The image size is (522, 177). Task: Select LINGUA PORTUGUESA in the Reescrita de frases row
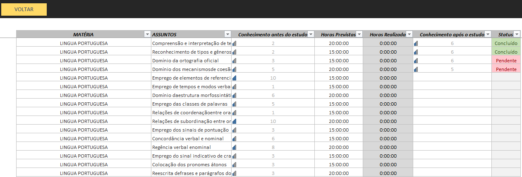tap(84, 173)
